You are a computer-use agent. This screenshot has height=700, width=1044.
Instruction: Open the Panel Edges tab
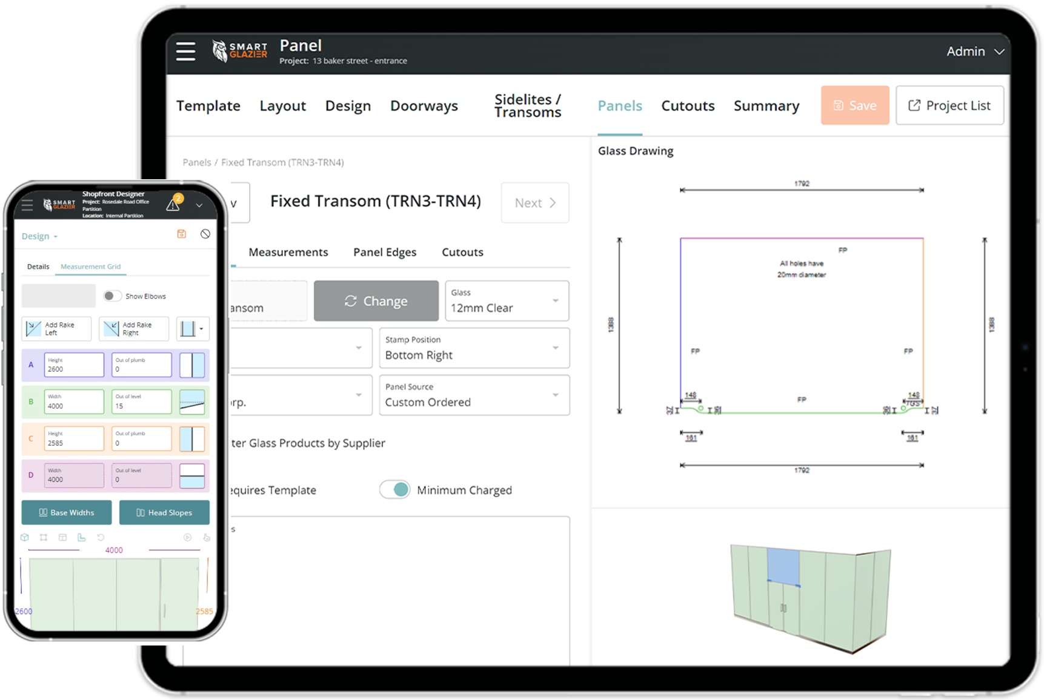385,253
